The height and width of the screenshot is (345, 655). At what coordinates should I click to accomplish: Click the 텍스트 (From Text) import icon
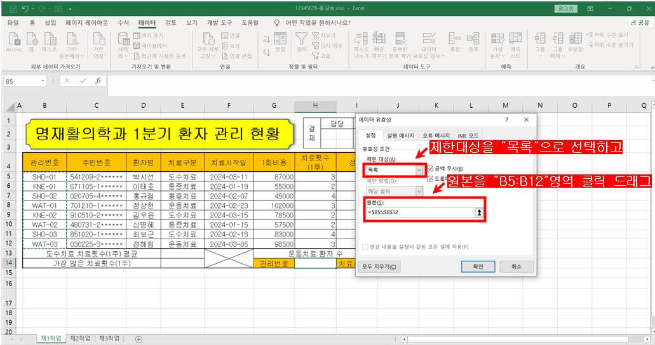coord(50,42)
